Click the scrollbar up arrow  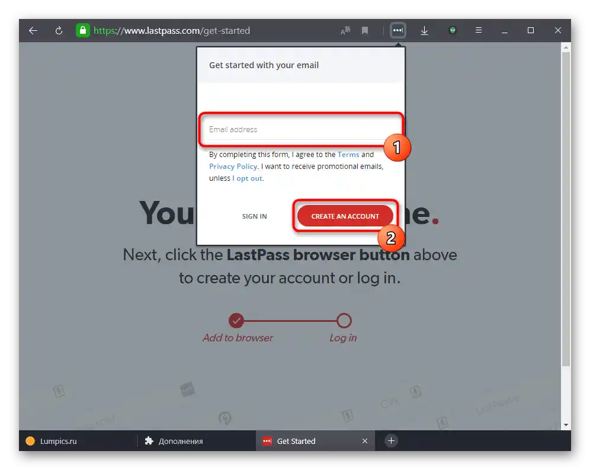coord(566,48)
